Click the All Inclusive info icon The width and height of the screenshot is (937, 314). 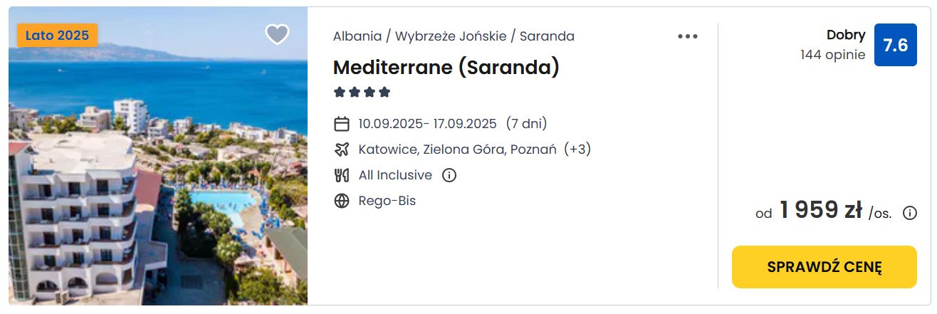pos(449,175)
